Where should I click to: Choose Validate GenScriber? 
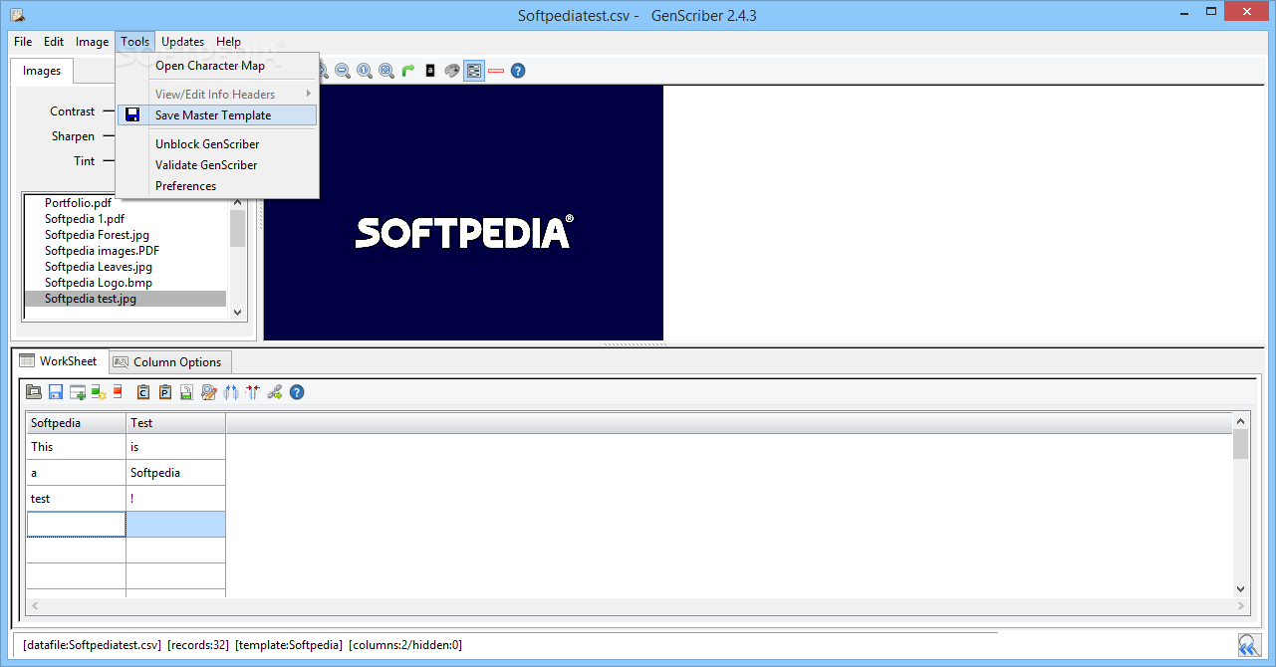coord(217,165)
